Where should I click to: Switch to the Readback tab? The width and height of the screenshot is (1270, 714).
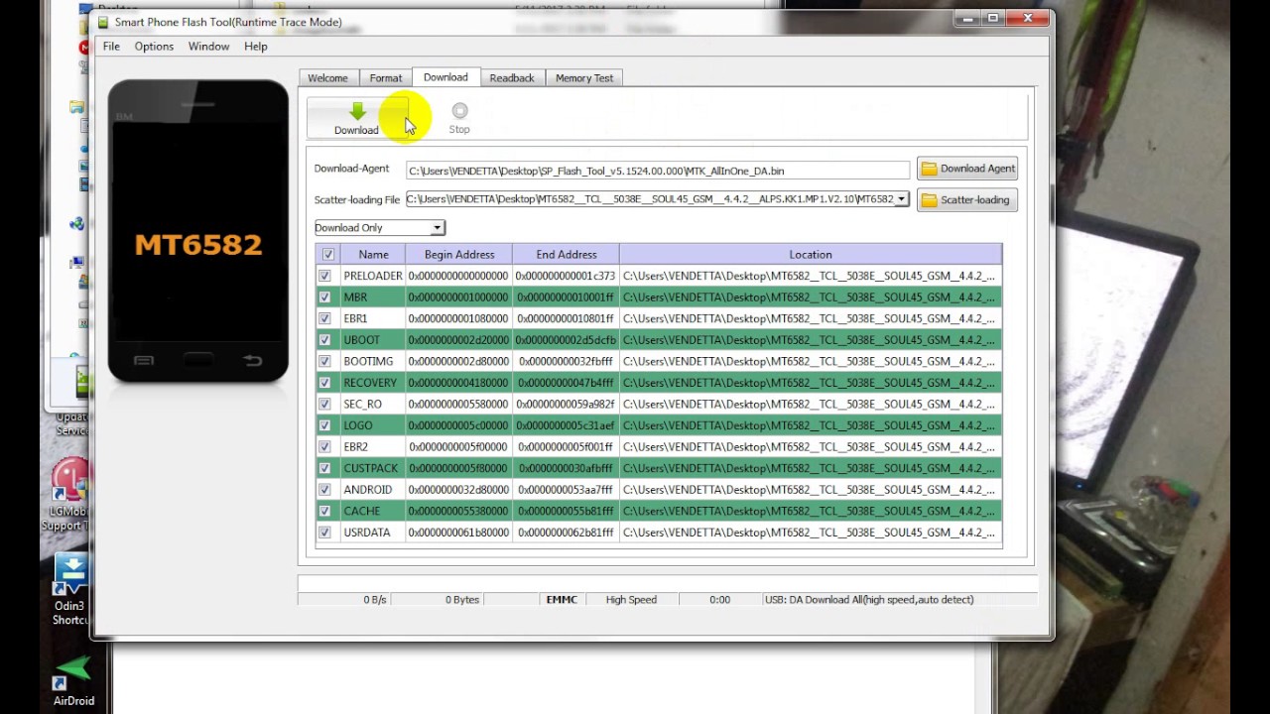512,78
